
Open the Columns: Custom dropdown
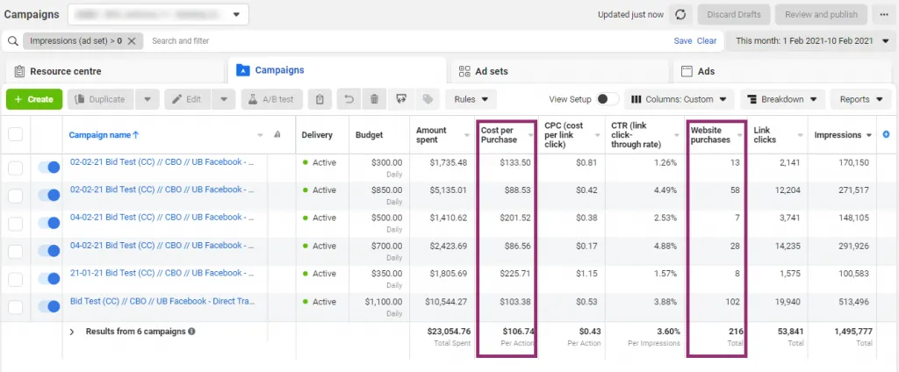pyautogui.click(x=679, y=99)
